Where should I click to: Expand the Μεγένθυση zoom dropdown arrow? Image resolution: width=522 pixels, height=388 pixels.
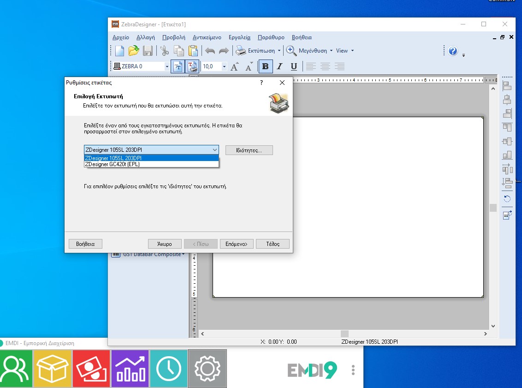coord(331,51)
